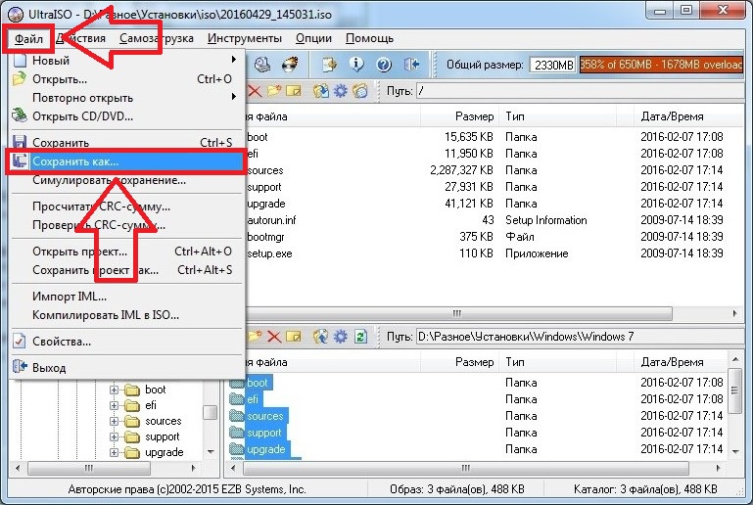Click the Exit door icon in main toolbar
Image resolution: width=753 pixels, height=505 pixels.
pyautogui.click(x=412, y=66)
